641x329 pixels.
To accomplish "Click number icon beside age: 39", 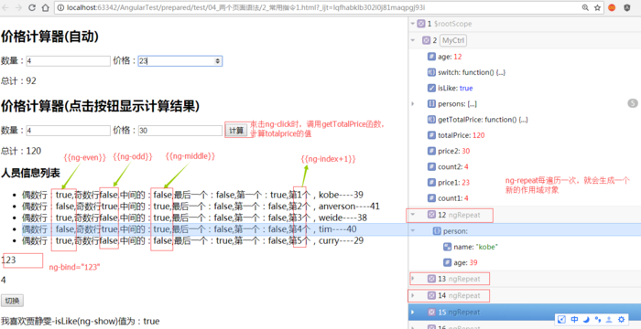I will (x=448, y=262).
